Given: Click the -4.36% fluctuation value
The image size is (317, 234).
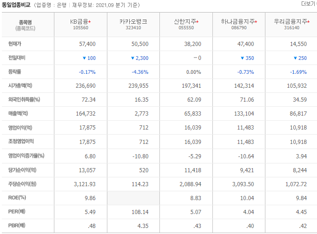Looking at the screenshot, I should click(140, 72).
